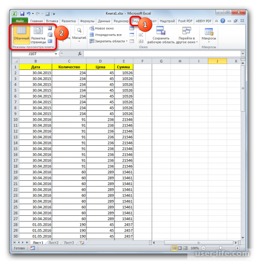This screenshot has width=257, height=263.
Task: Click the zoom slider handle
Action: 221,248
